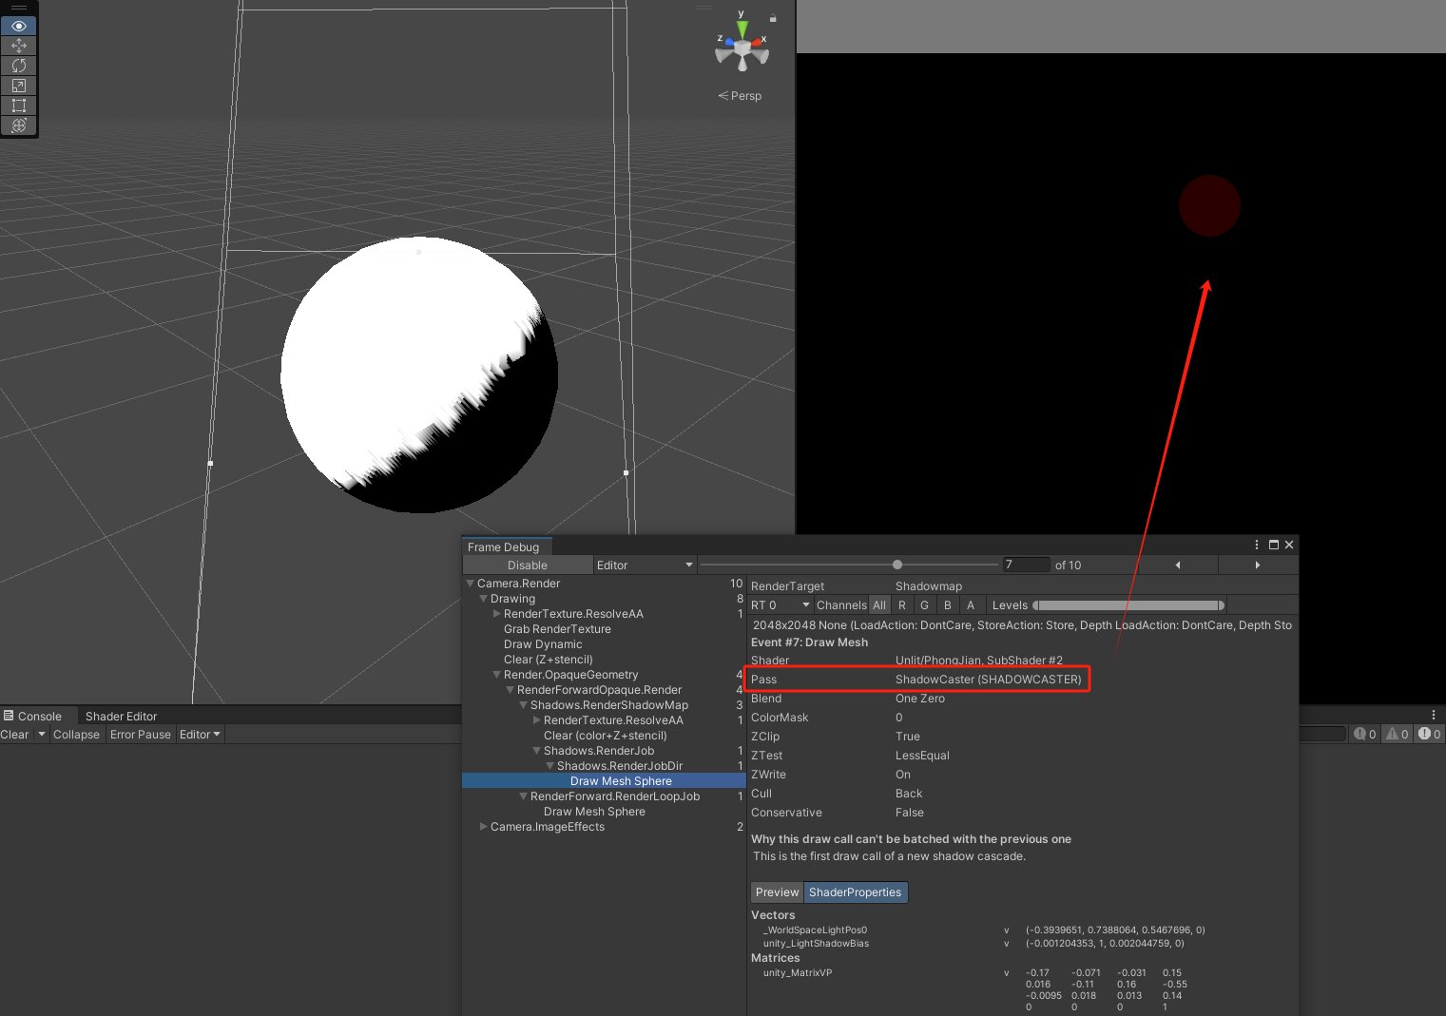Open the Console panel options menu
This screenshot has width=1446, height=1016.
pos(1434,715)
